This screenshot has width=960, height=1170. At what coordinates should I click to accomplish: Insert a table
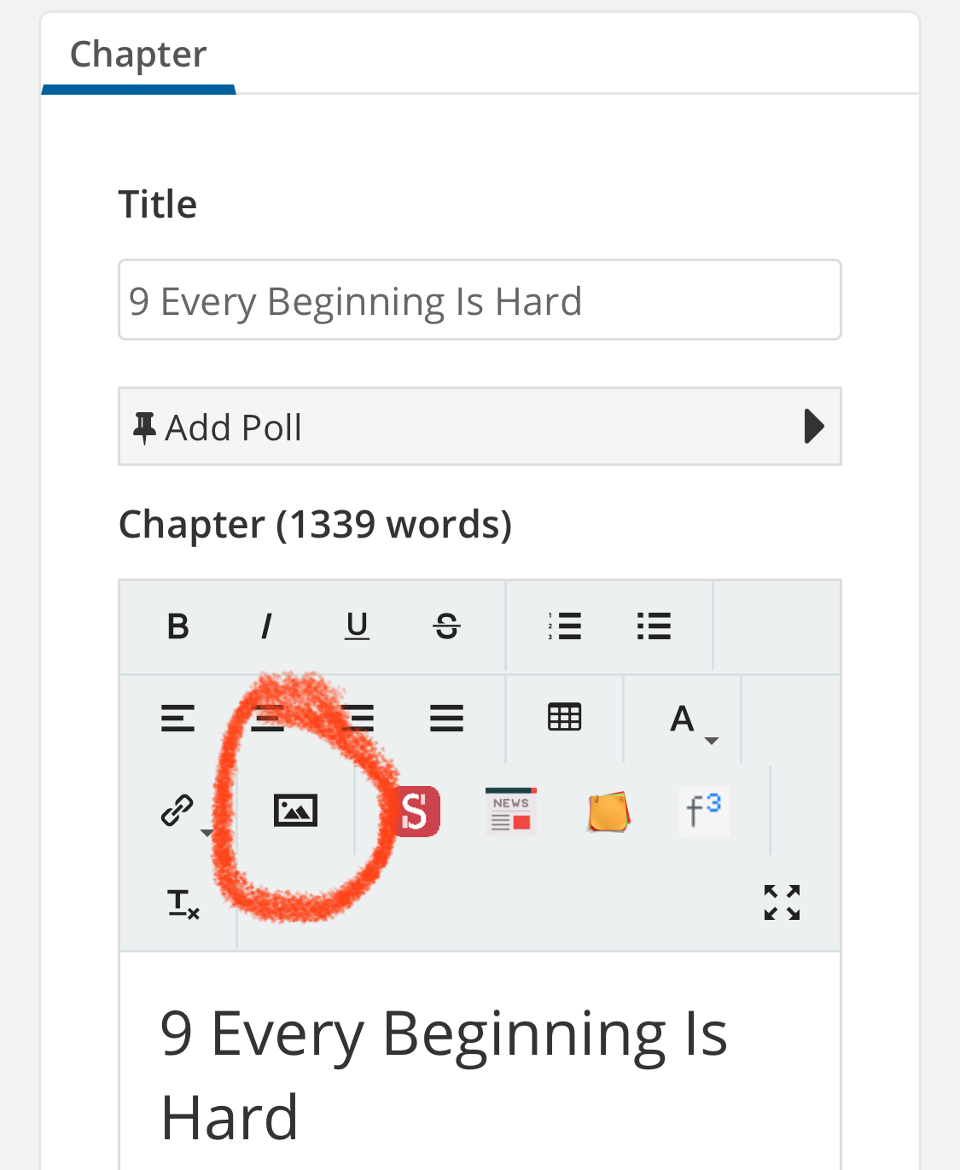pyautogui.click(x=564, y=718)
